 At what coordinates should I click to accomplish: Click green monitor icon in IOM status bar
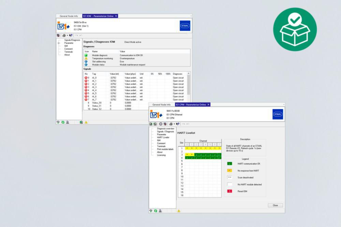81,122
